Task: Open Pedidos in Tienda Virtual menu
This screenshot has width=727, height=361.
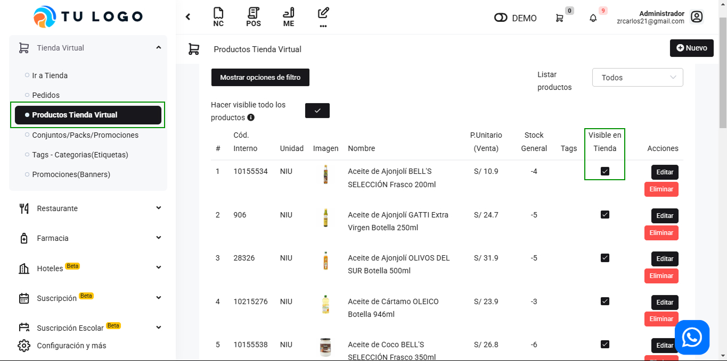Action: [x=46, y=95]
